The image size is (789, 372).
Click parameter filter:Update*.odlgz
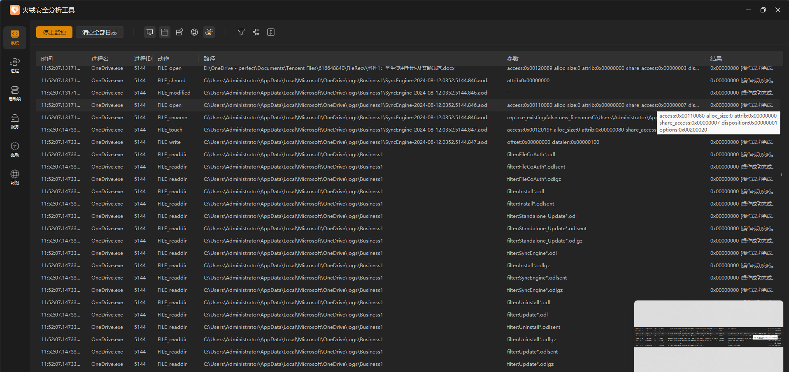[530, 364]
